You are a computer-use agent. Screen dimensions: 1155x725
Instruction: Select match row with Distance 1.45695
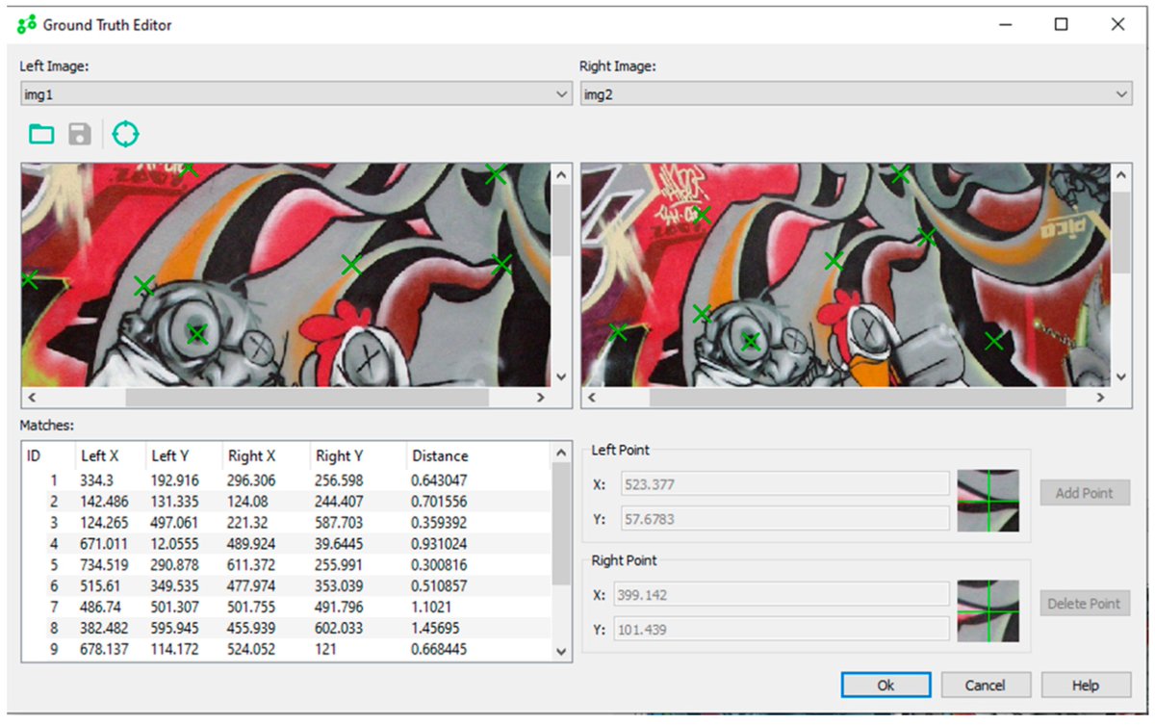coord(287,628)
